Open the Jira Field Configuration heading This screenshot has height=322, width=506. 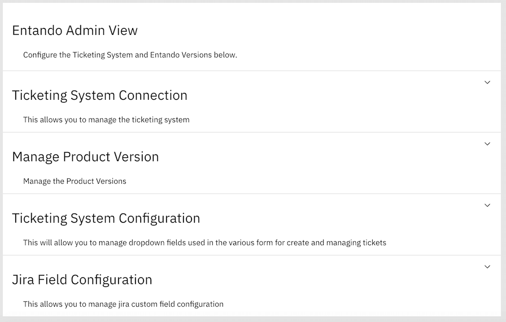tap(82, 280)
